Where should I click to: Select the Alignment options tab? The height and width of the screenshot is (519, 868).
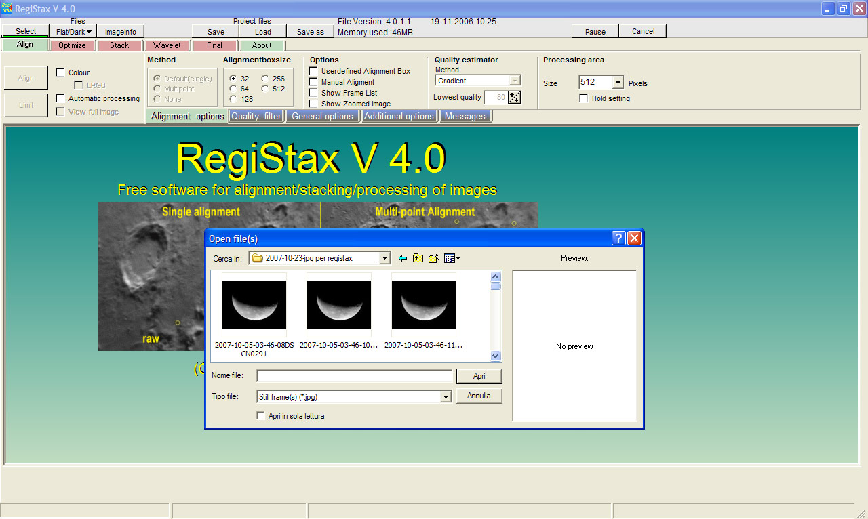tap(187, 116)
